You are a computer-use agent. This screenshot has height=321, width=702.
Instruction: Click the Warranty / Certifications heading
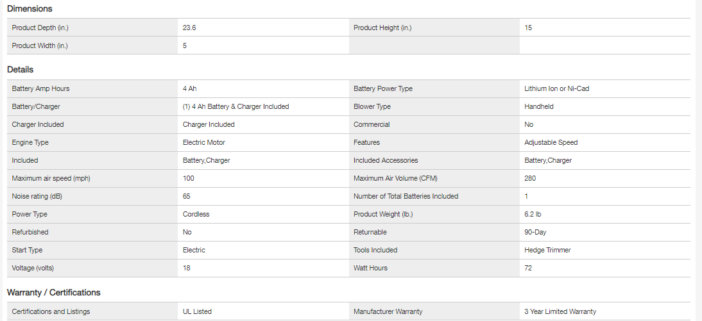54,292
